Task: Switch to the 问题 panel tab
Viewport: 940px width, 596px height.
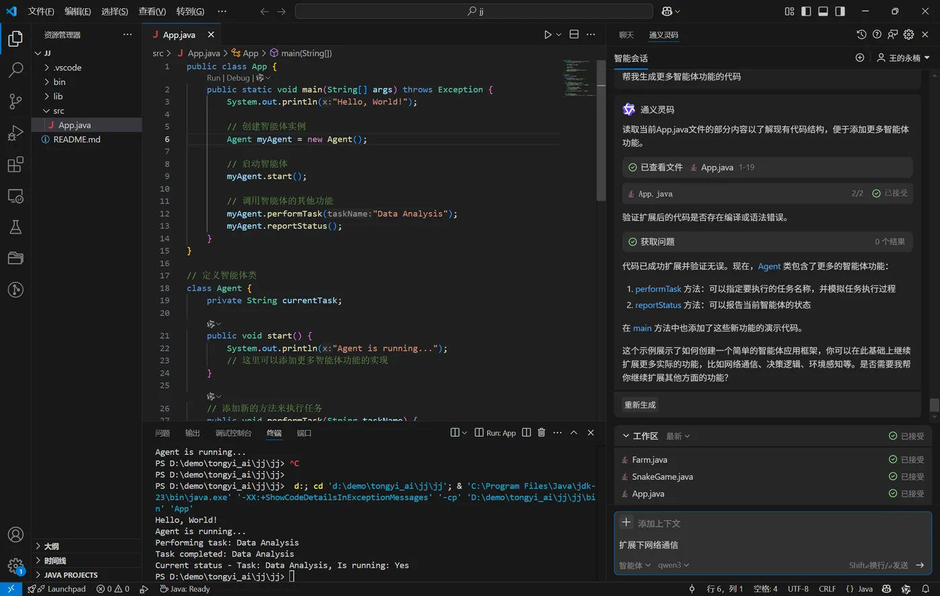Action: click(x=162, y=433)
